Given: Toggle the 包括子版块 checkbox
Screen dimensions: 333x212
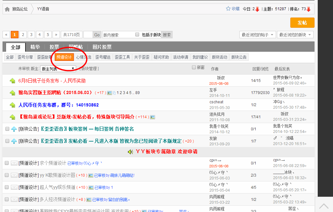Looking at the screenshot, I should pos(137,34).
